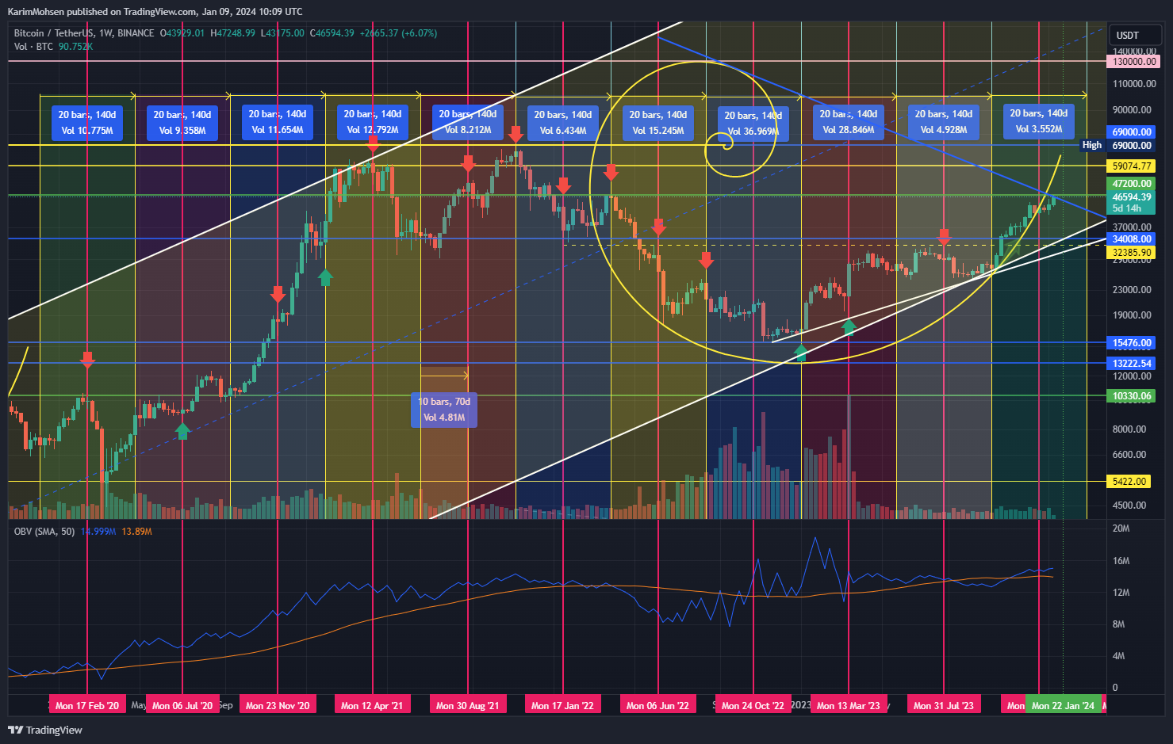
Task: Select the Mon 13 Mar '23 date label
Action: 849,705
